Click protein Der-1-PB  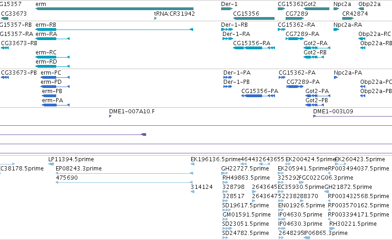(228, 87)
